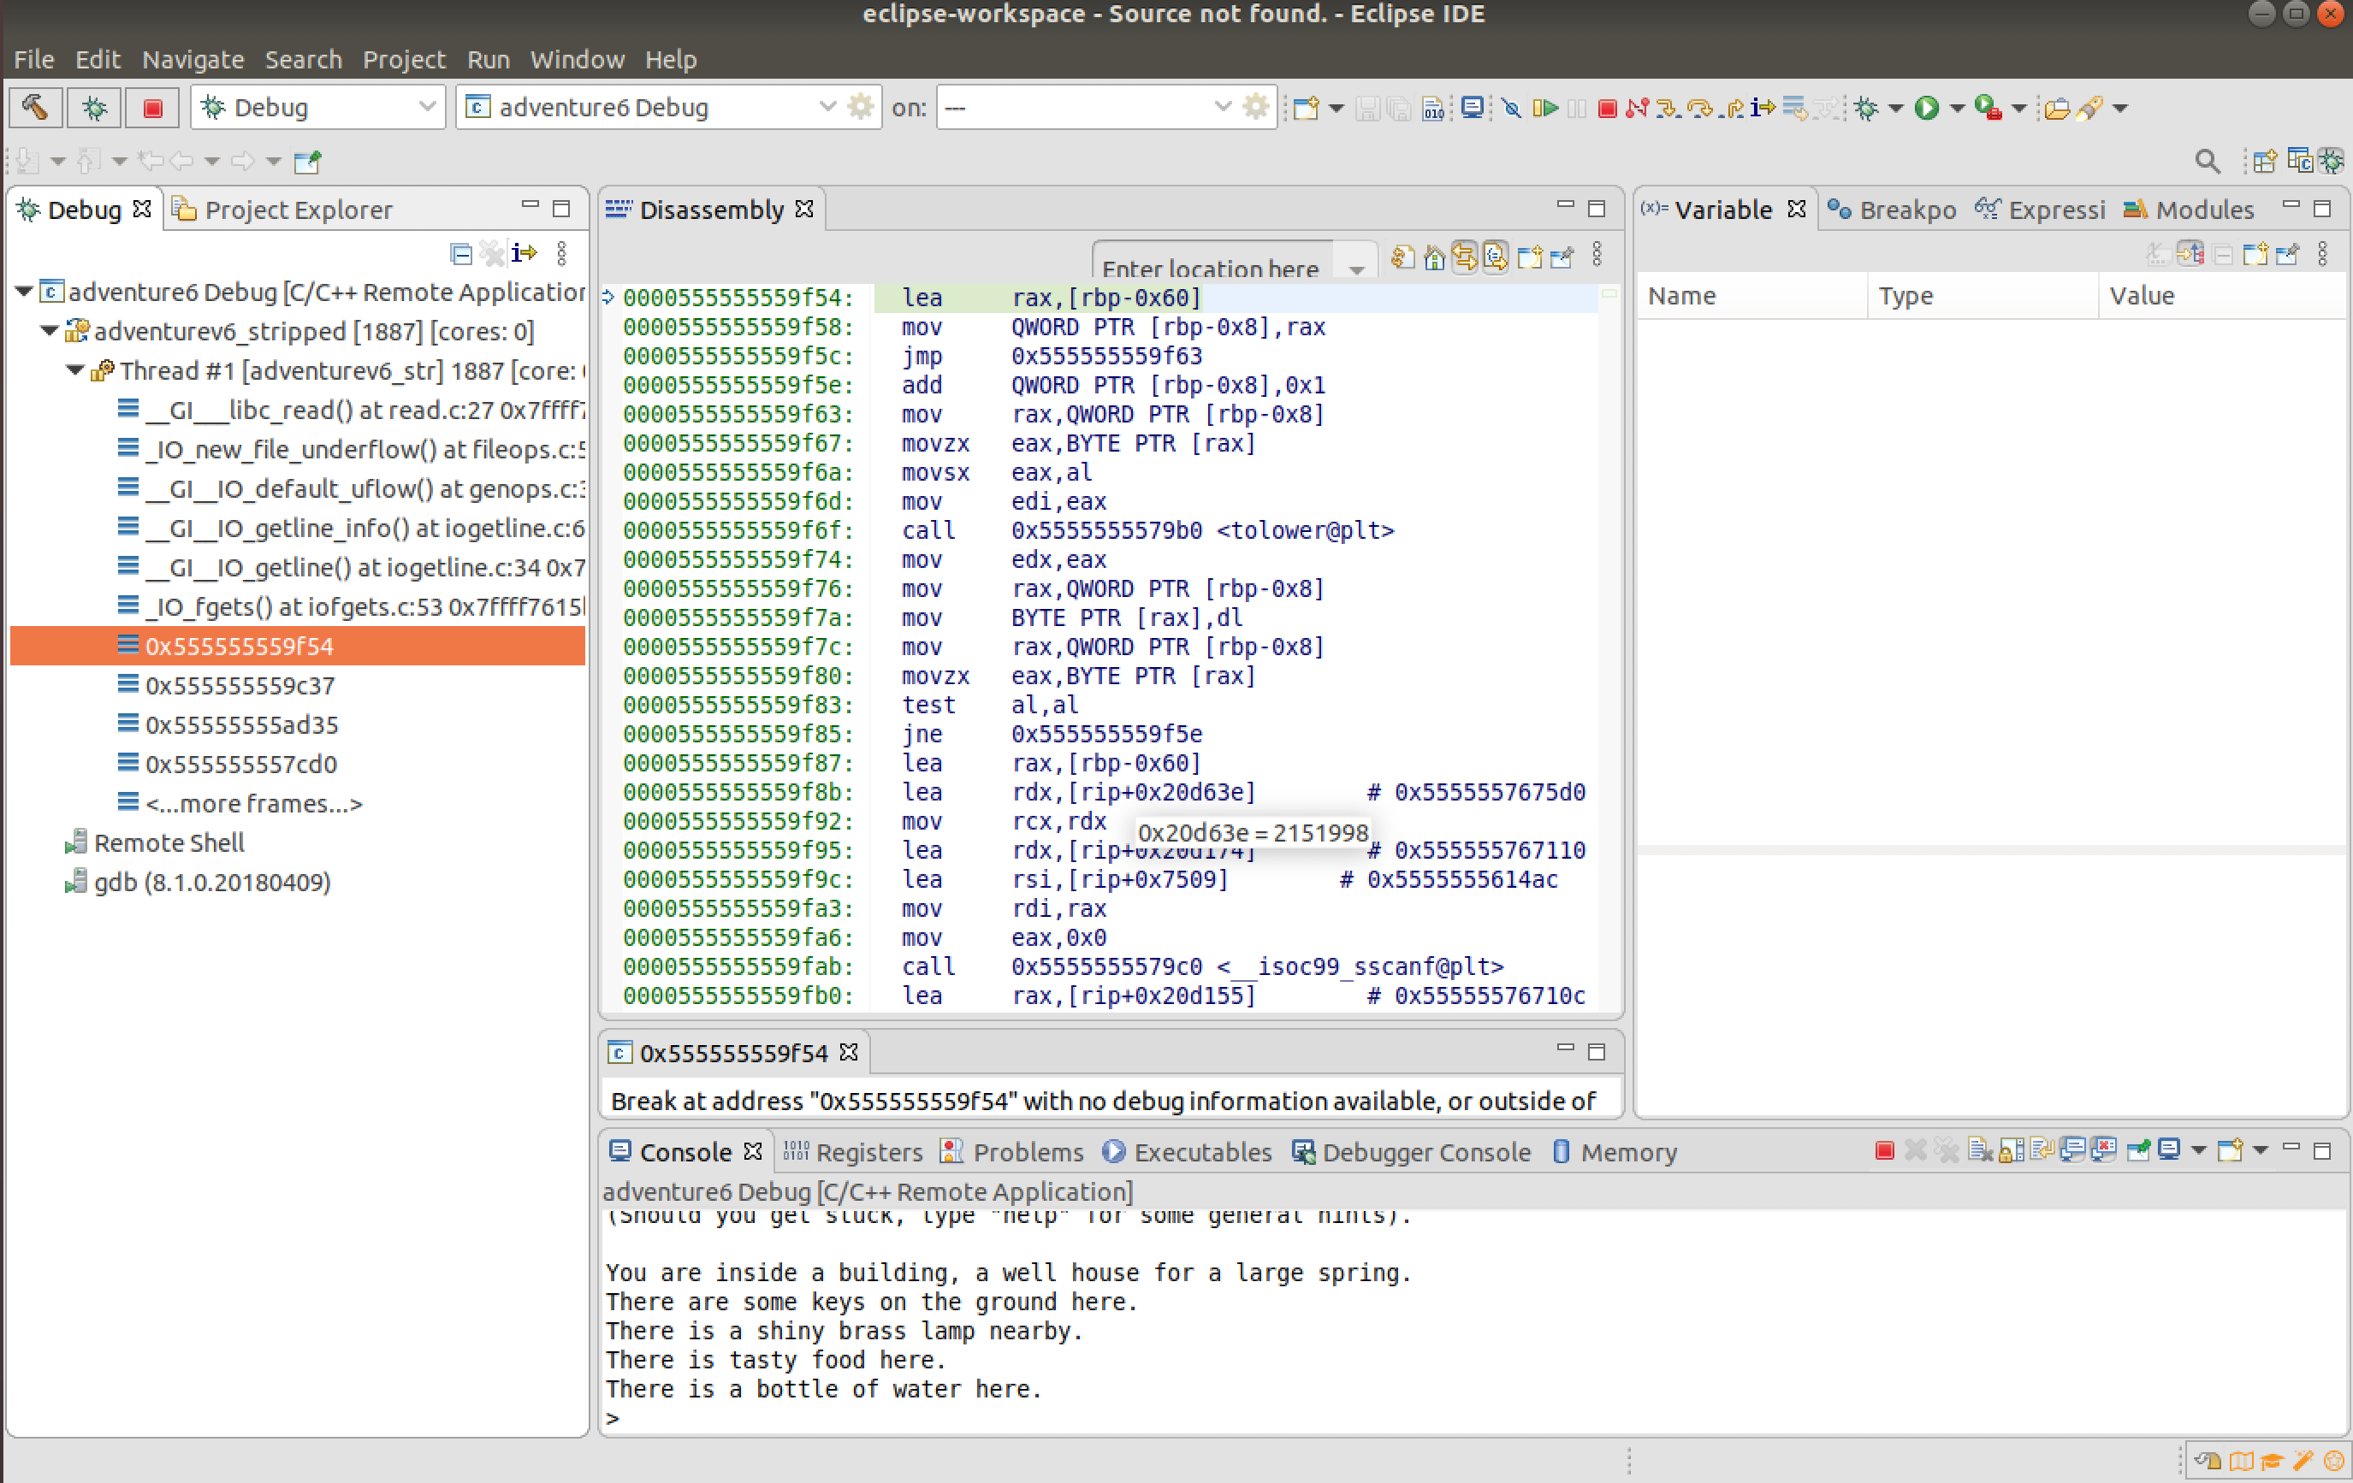Toggle Link with Active Debug Context in Disassembly
This screenshot has height=1483, width=2353.
(1464, 257)
